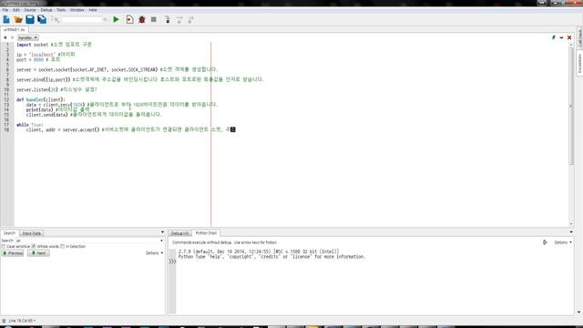Screen dimensions: 583x328
Task: Open the Tools menu
Action: [x=61, y=10]
